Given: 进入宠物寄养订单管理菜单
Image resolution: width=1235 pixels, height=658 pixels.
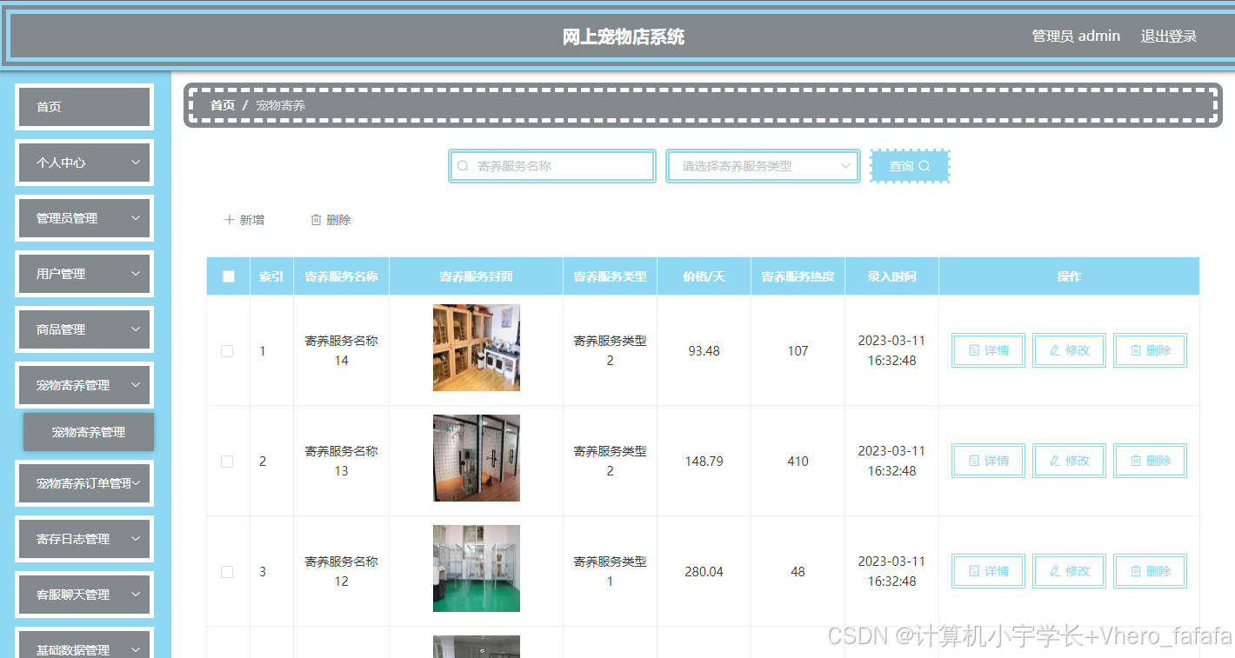Looking at the screenshot, I should 83,483.
